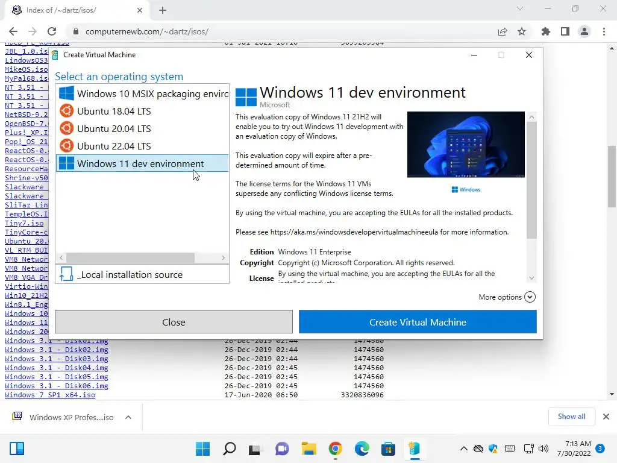Click the Create Virtual Machine button
The width and height of the screenshot is (617, 463).
[x=418, y=322]
